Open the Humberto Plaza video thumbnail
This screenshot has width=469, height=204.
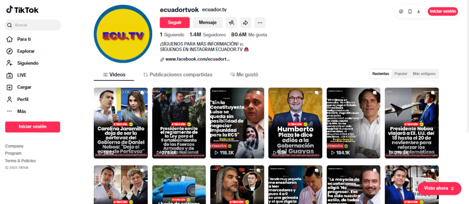[295, 123]
